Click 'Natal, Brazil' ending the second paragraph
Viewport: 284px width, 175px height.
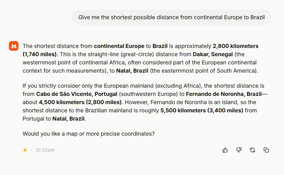68,118
